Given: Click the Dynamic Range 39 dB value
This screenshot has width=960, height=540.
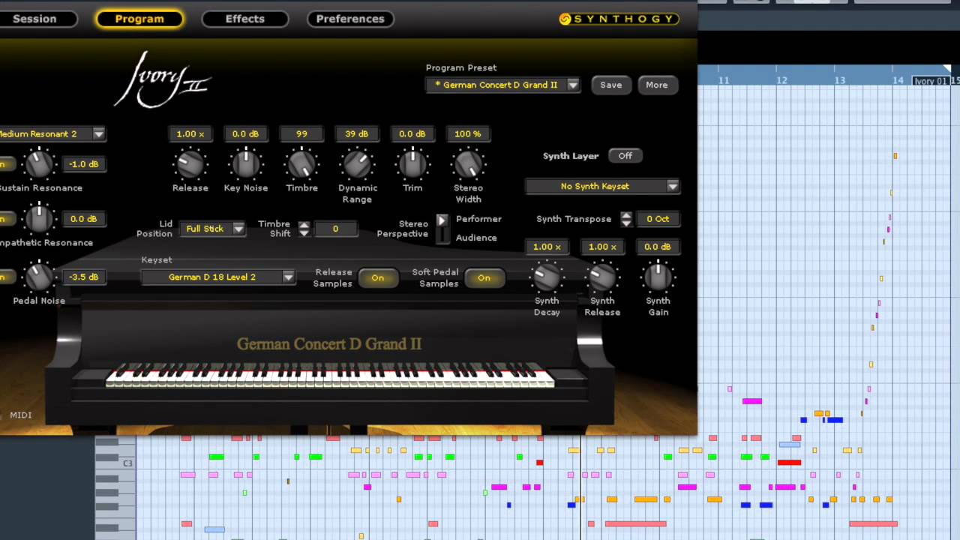Looking at the screenshot, I should pos(357,133).
